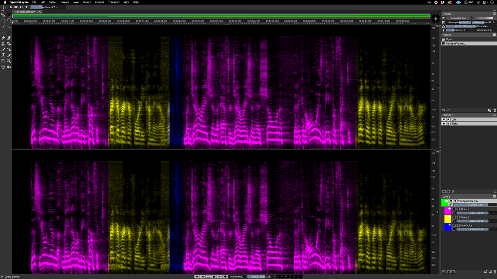The height and width of the screenshot is (279, 497).
Task: Open the Composite View dropdown
Action: [x=459, y=18]
